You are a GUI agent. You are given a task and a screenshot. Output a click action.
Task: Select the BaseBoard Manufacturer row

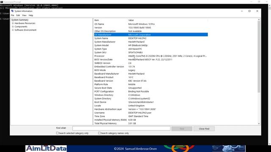coord(151,73)
